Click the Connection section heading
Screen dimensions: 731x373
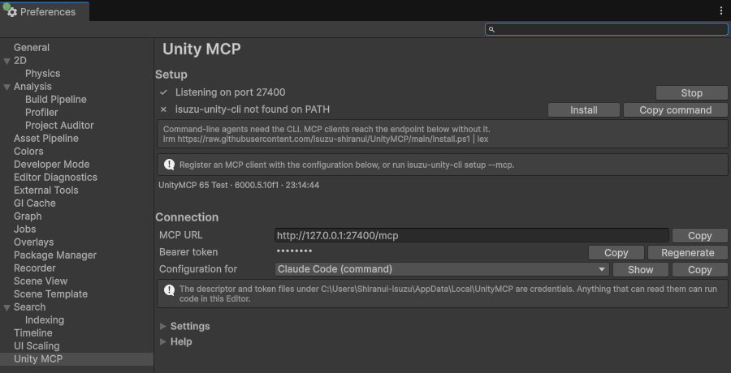pos(187,217)
